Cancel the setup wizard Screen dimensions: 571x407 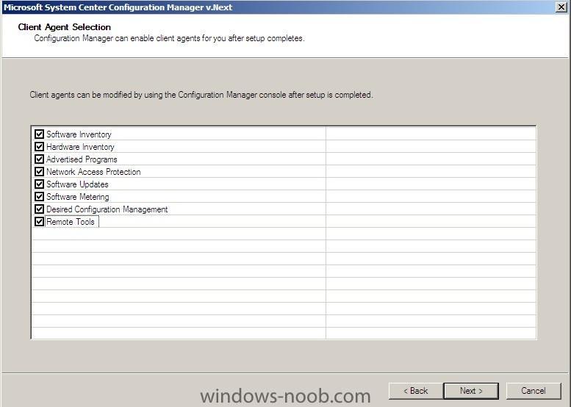534,391
